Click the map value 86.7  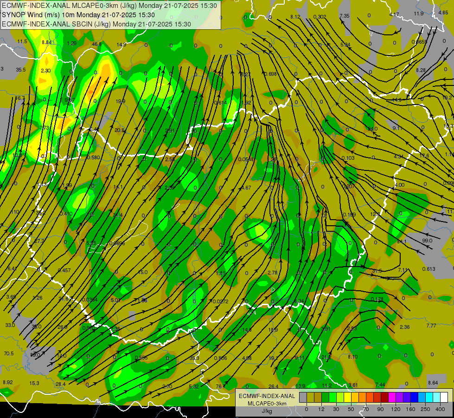pos(20,98)
